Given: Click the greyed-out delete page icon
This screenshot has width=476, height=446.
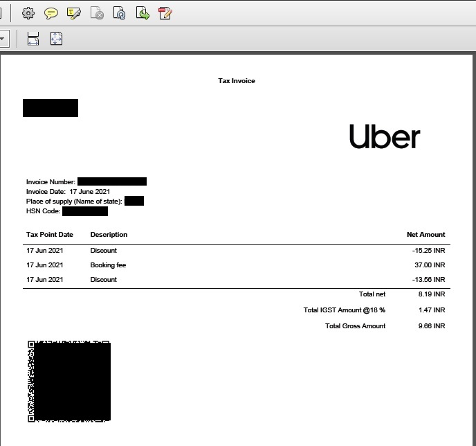Looking at the screenshot, I should (x=97, y=13).
